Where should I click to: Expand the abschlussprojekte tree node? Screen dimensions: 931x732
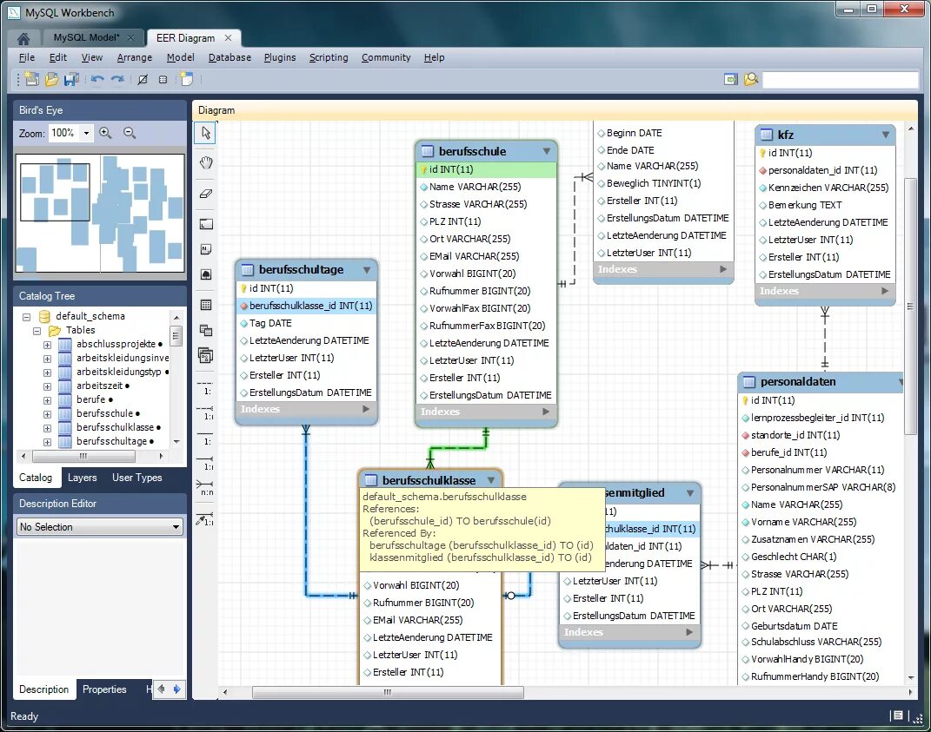(47, 345)
